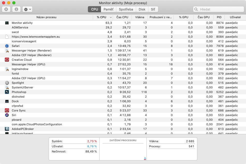The height and width of the screenshot is (164, 246).
Task: Click the Core Sync app icon
Action: pos(7,110)
